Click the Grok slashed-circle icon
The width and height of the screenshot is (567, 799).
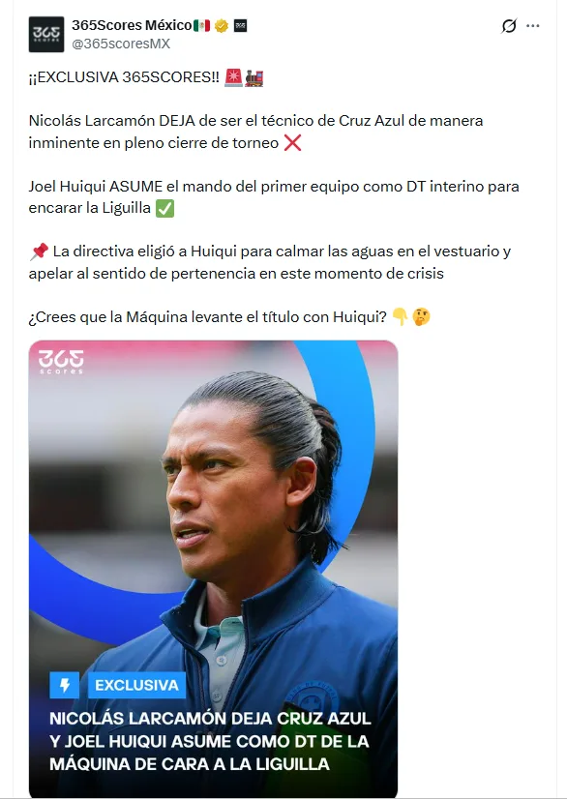[509, 25]
